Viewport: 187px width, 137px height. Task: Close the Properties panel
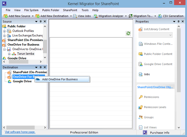click(183, 22)
